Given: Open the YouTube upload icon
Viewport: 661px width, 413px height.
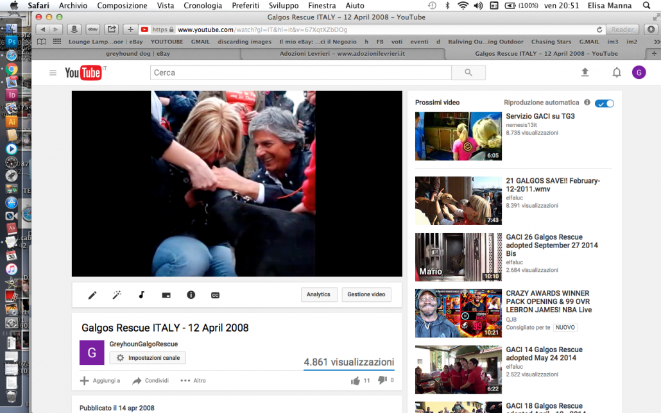Looking at the screenshot, I should click(585, 72).
